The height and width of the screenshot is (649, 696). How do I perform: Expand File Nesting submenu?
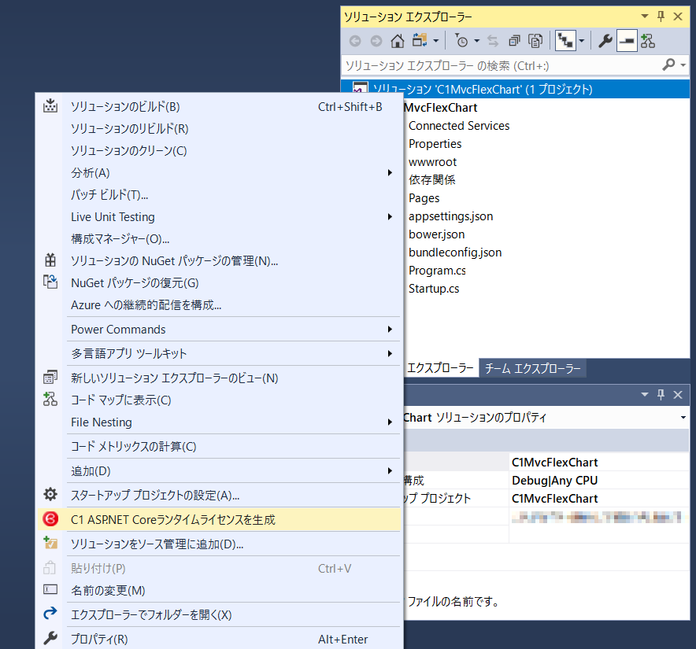click(220, 422)
